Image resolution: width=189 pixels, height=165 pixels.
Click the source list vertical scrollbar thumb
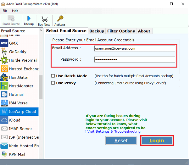(41, 87)
